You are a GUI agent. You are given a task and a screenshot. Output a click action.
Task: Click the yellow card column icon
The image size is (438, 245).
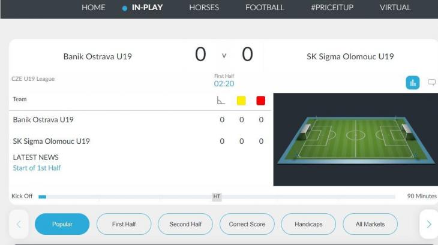coord(241,100)
